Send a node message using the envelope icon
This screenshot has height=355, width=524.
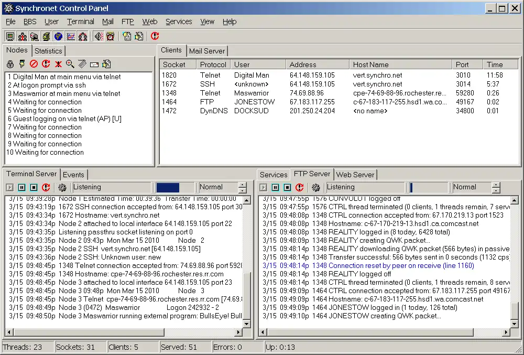[x=94, y=64]
